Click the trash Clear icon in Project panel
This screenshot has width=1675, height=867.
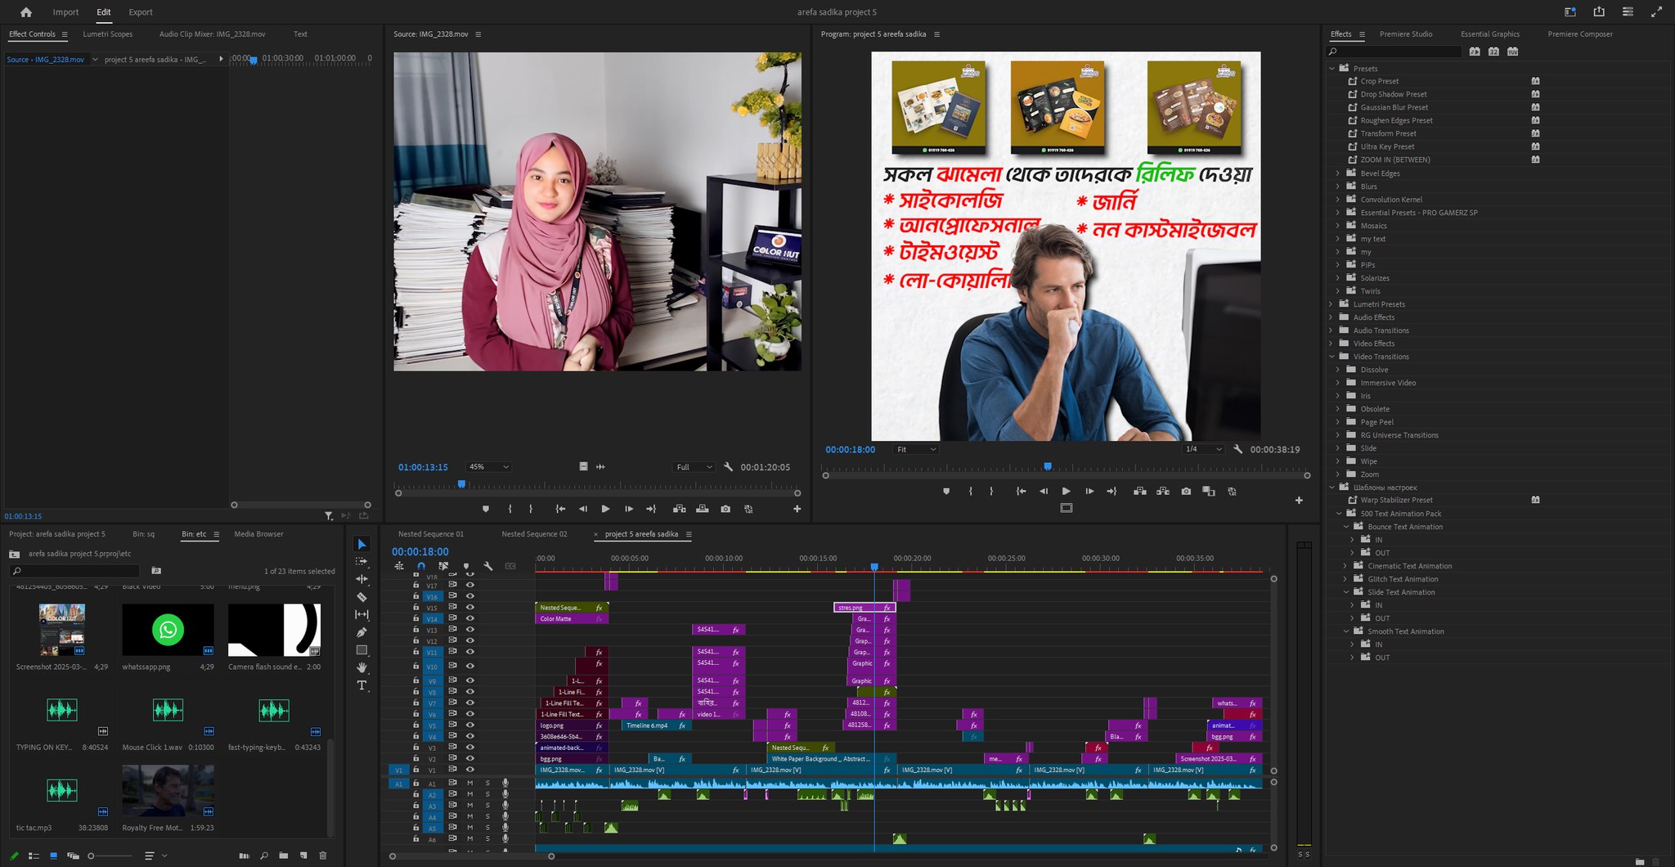322,856
